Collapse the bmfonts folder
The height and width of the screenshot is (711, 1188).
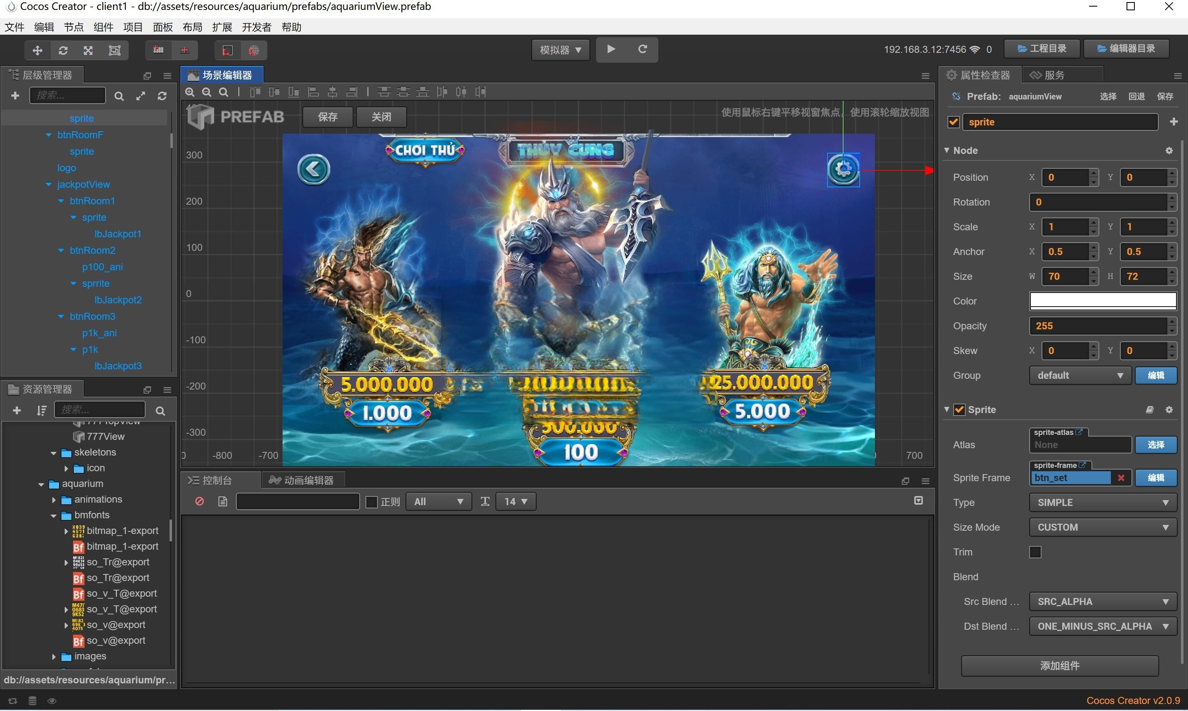click(54, 516)
